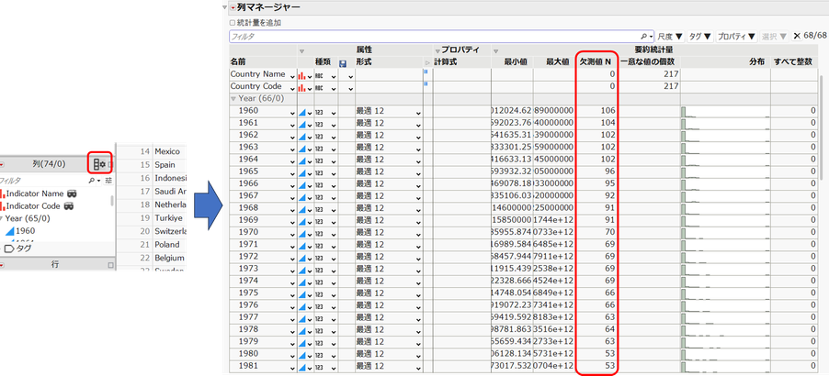Click the unique count 217 for Country Name
829x376 pixels.
pos(670,74)
